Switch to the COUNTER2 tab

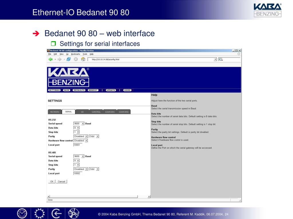point(124,111)
